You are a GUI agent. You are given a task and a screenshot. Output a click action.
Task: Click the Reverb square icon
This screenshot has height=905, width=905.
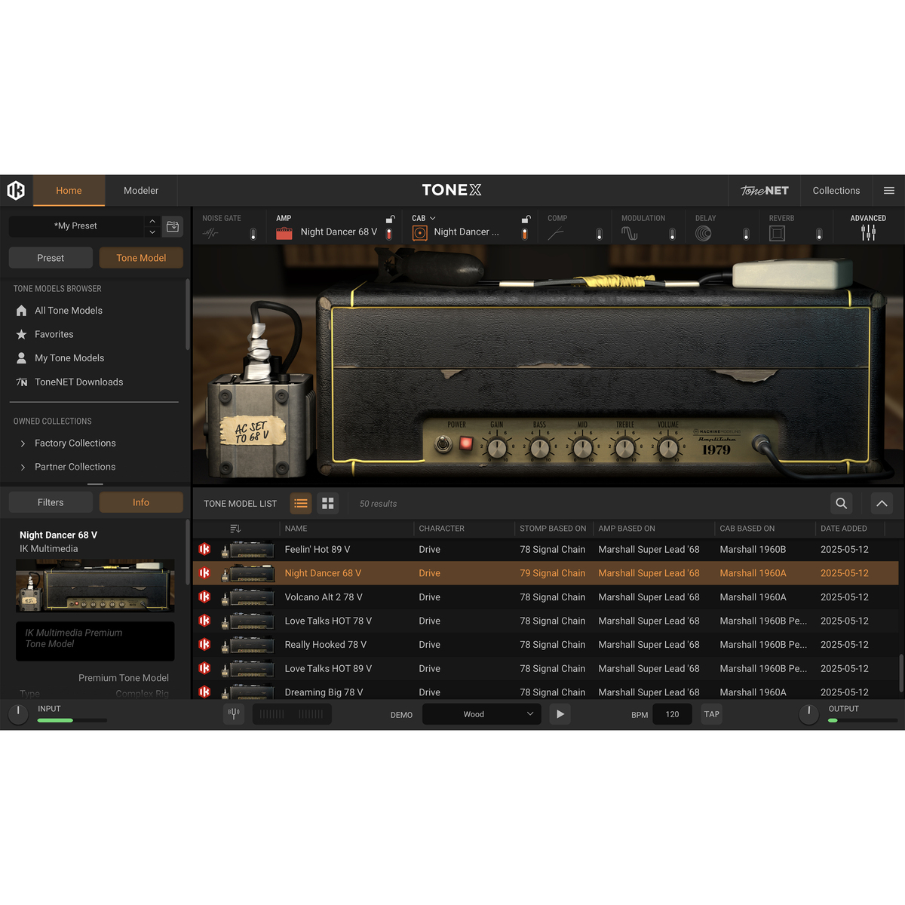(x=777, y=234)
